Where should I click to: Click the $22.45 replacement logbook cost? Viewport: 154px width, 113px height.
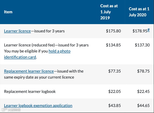pos(143,91)
